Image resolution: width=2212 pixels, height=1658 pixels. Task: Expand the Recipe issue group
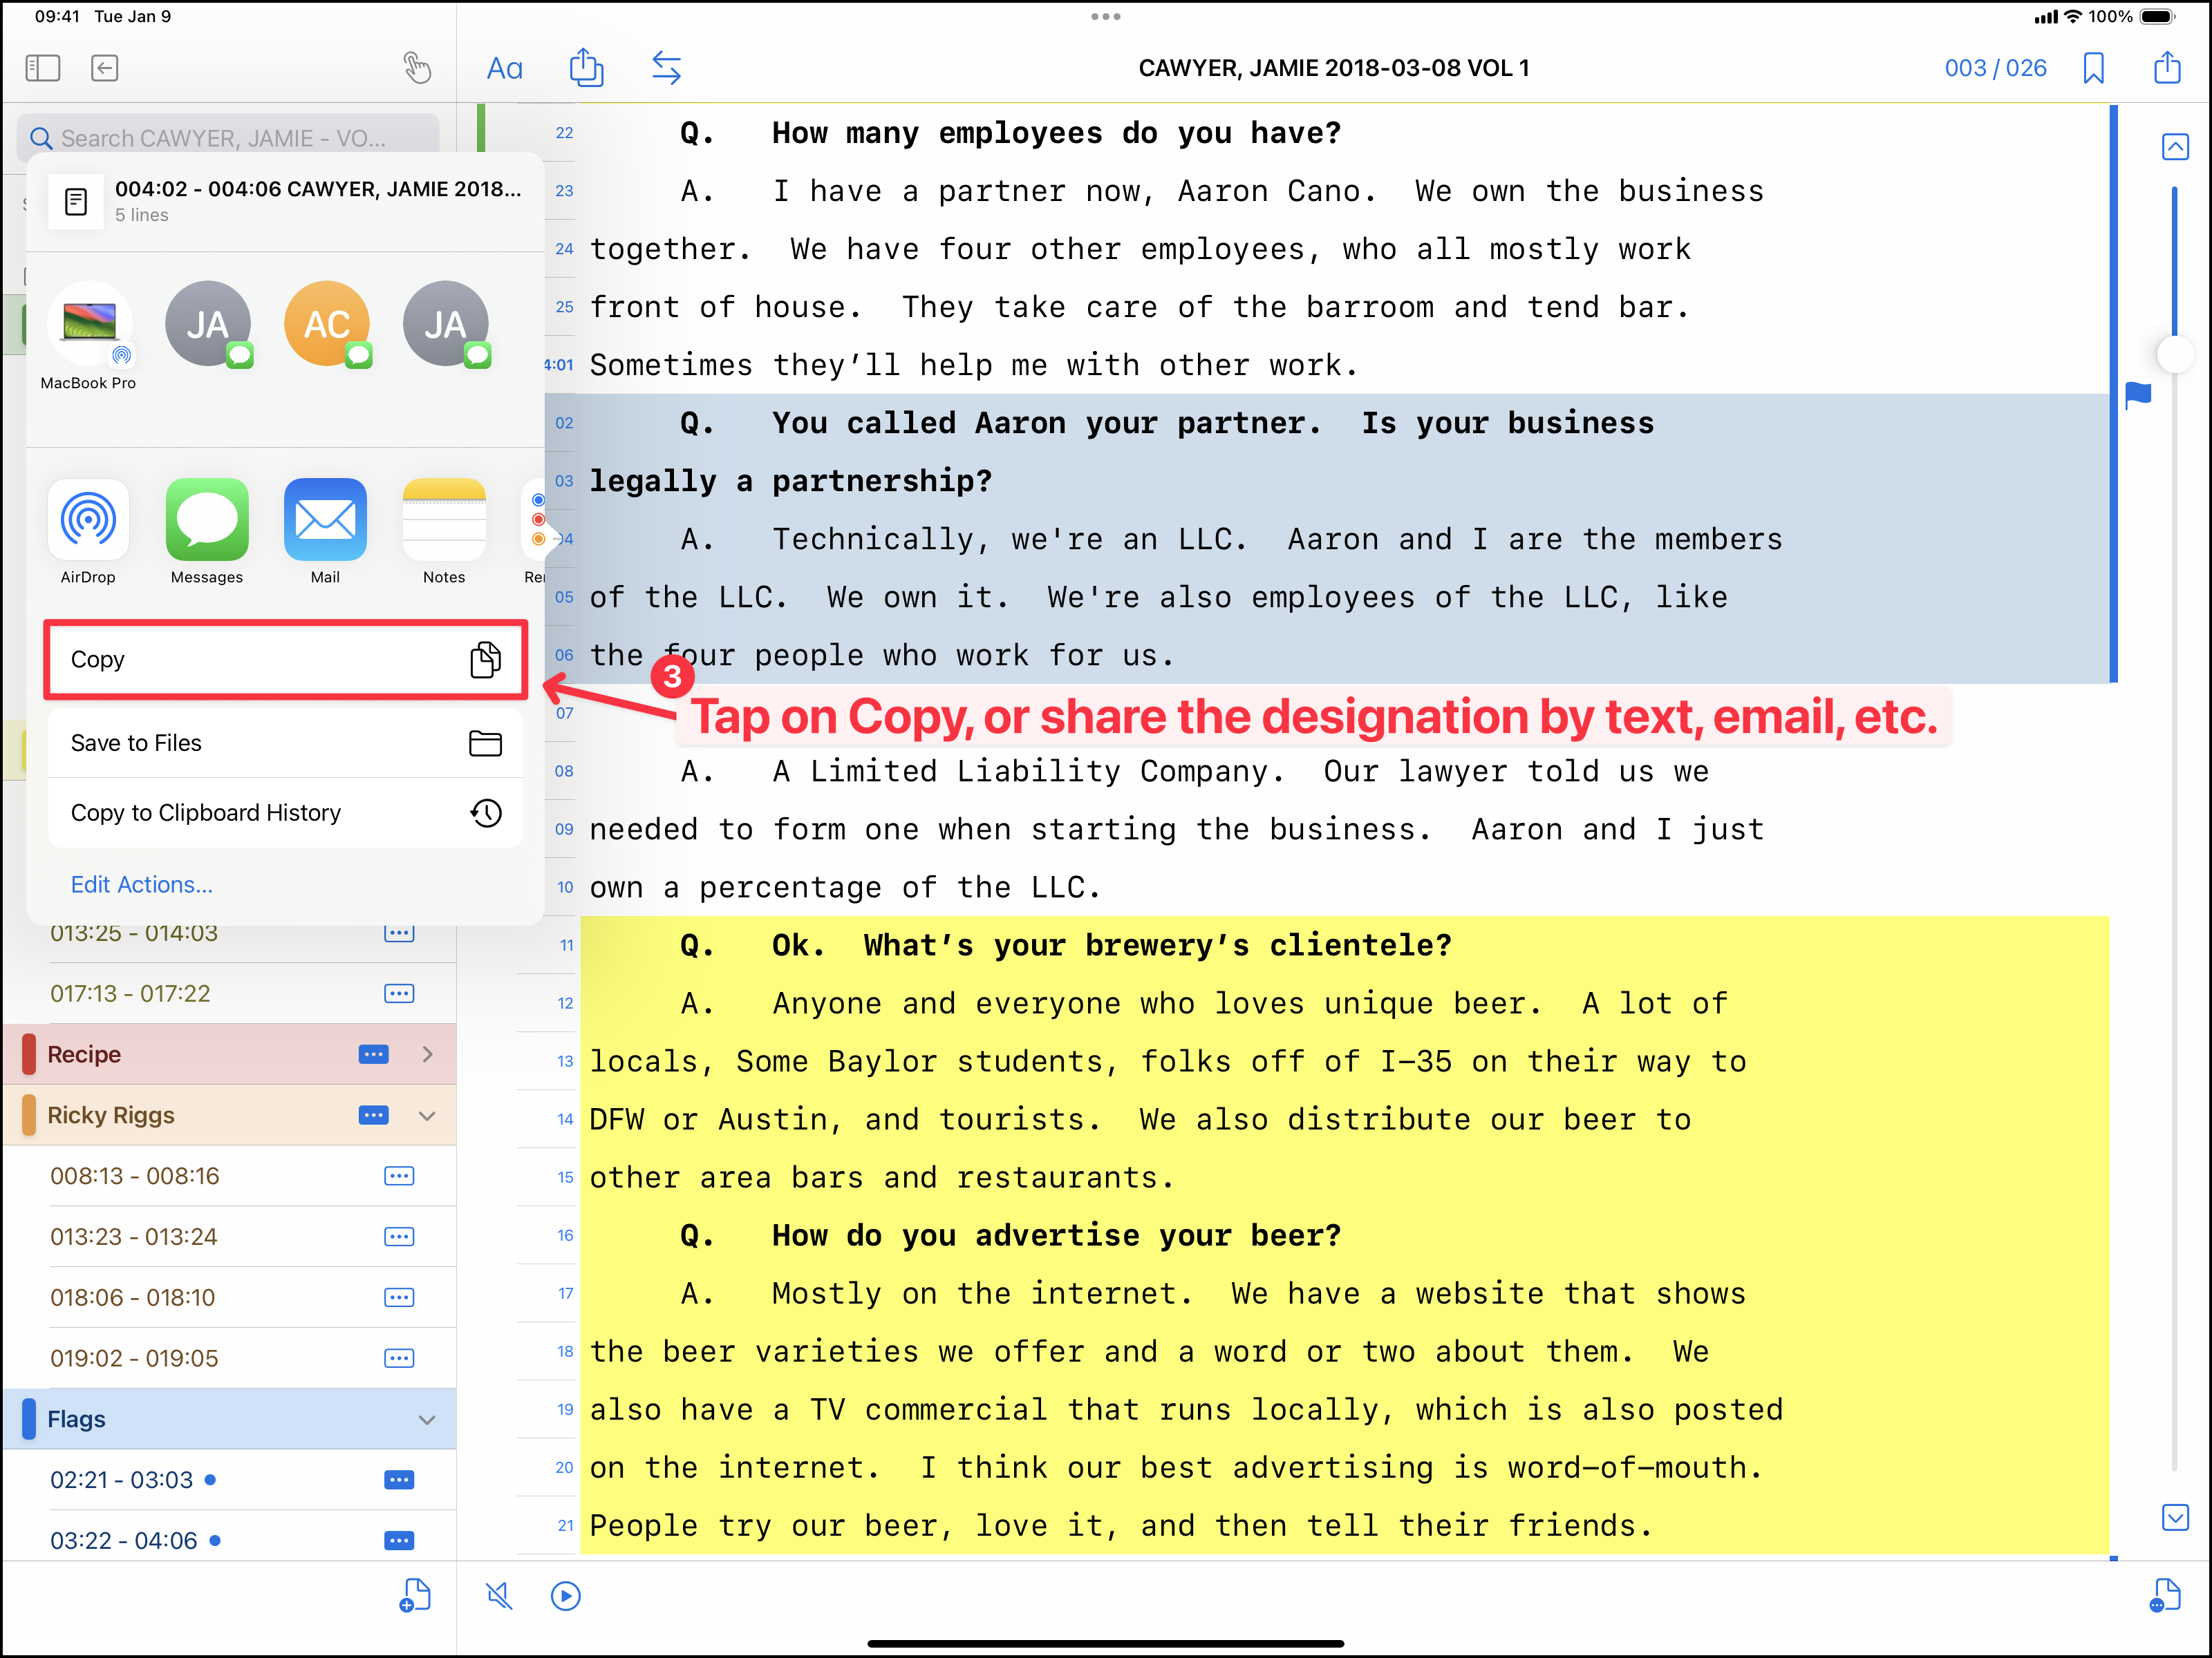coord(427,1054)
